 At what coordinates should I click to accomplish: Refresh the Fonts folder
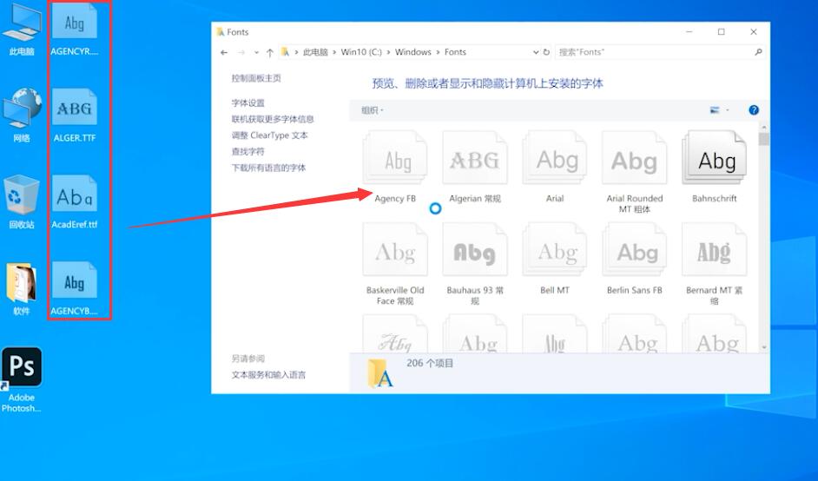tap(546, 52)
